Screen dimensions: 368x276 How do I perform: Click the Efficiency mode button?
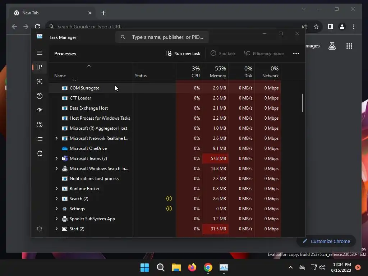point(264,54)
